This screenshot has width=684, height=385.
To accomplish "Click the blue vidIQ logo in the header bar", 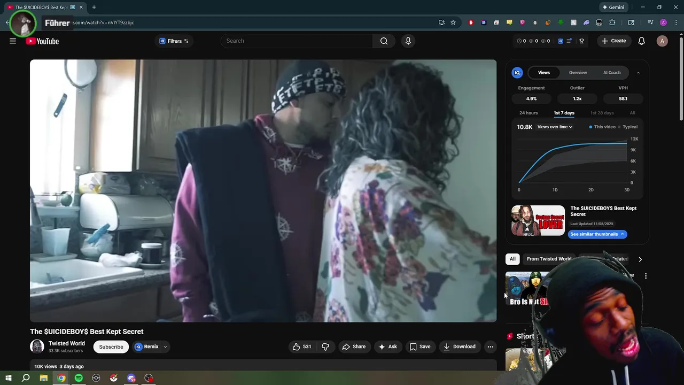I will [x=560, y=41].
